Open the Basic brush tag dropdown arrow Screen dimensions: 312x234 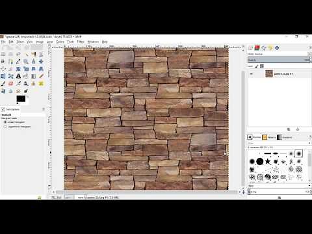point(309,186)
